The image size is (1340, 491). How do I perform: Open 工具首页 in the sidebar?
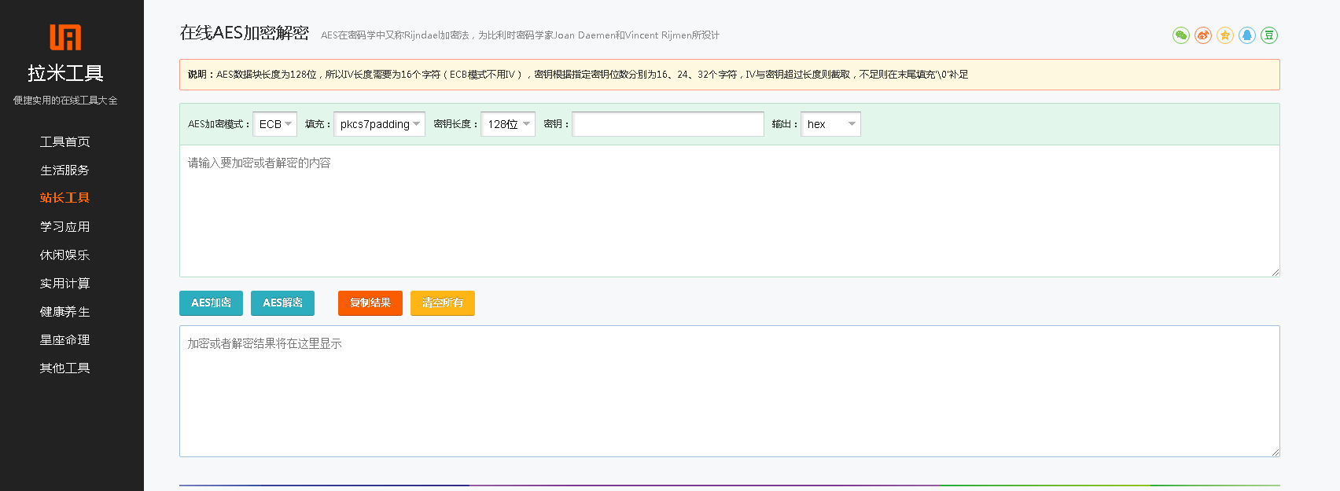pyautogui.click(x=65, y=142)
